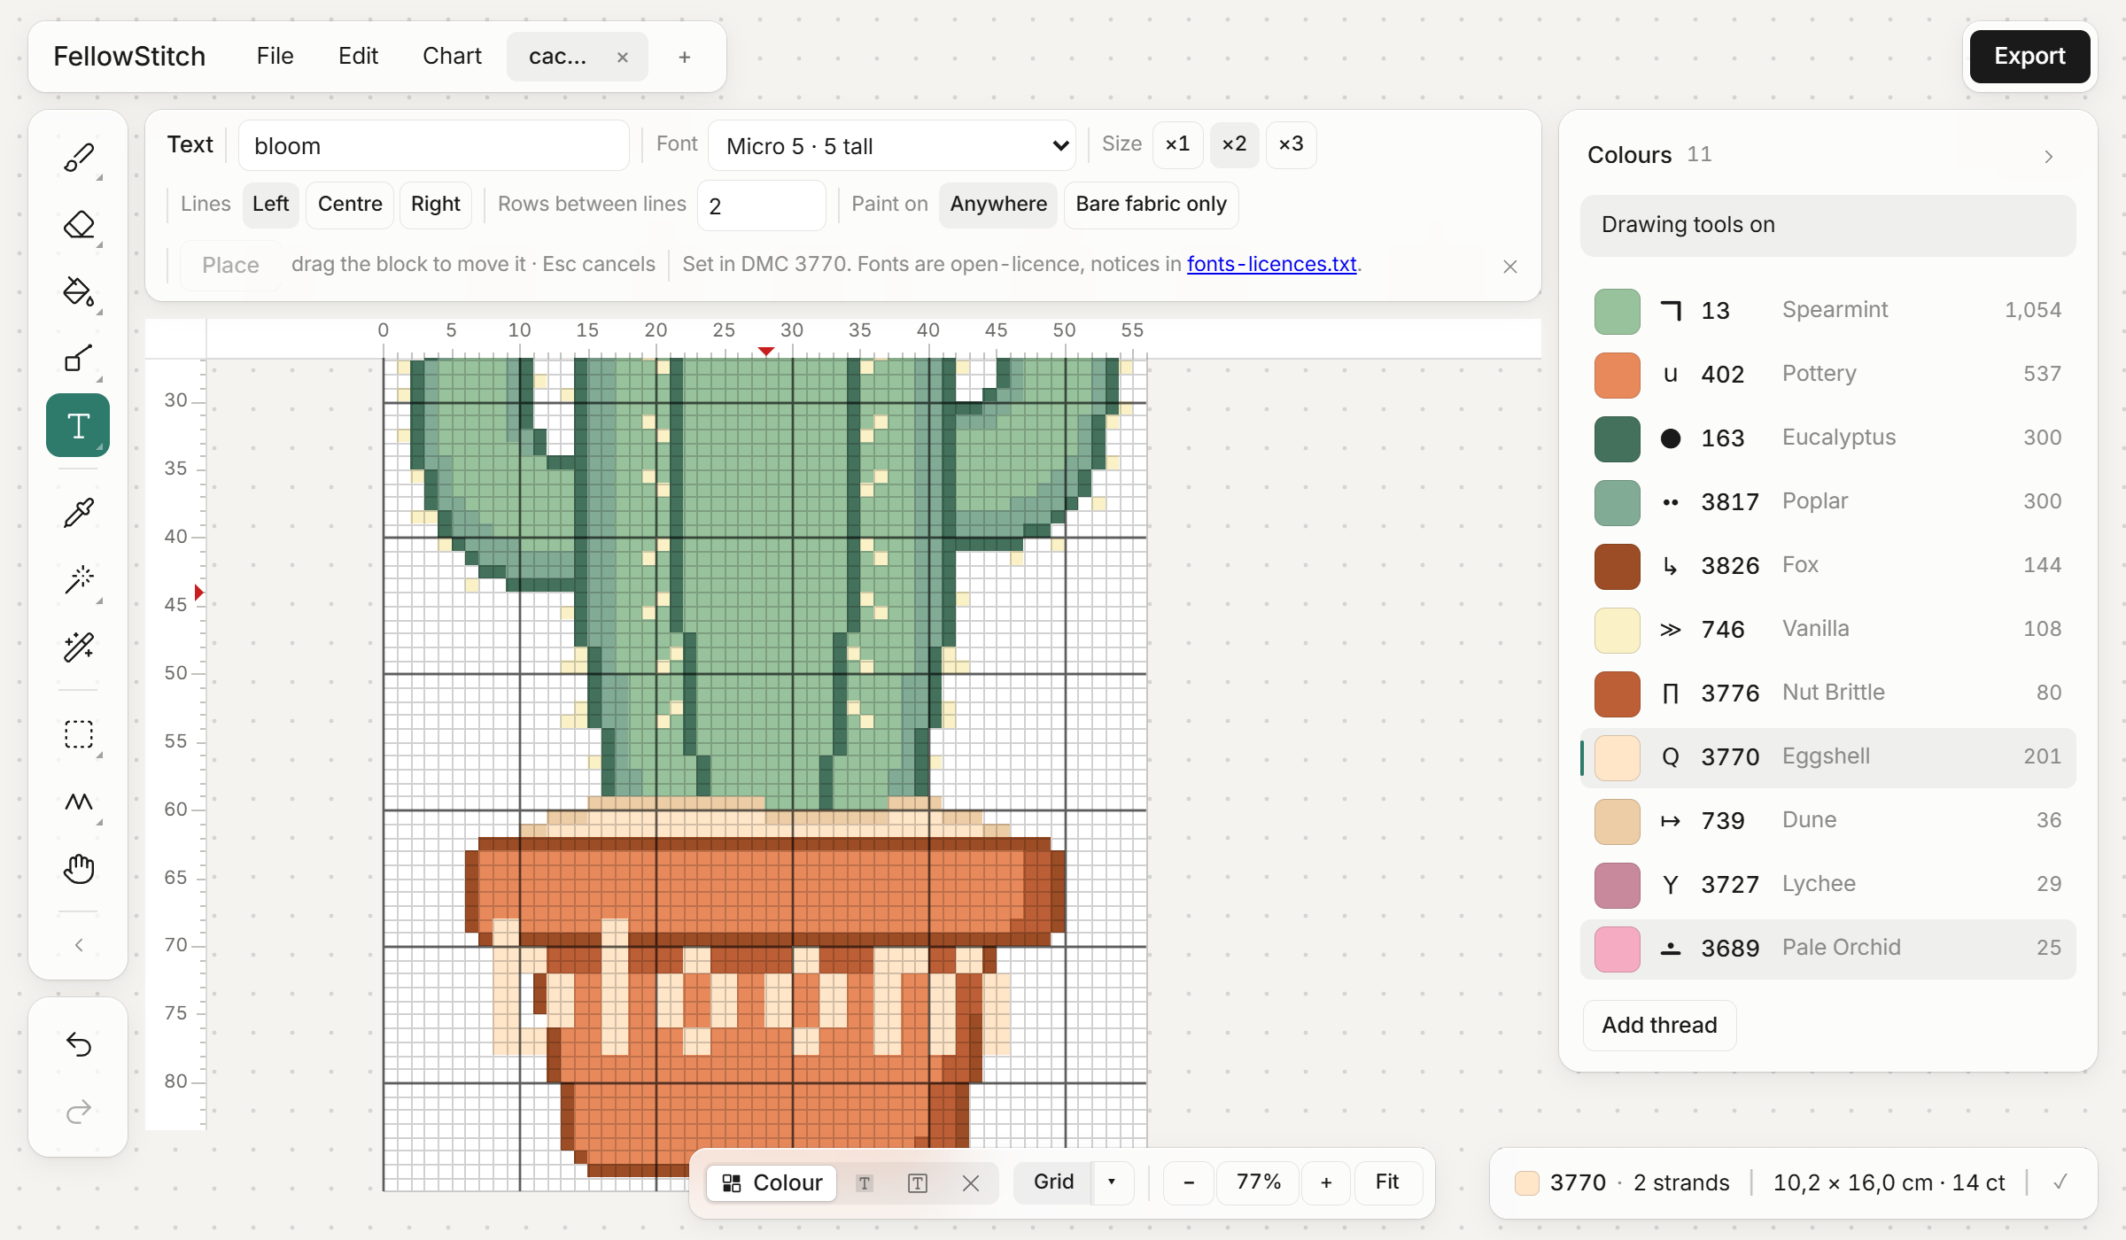Open the fonts-licences.txt link

click(1271, 265)
